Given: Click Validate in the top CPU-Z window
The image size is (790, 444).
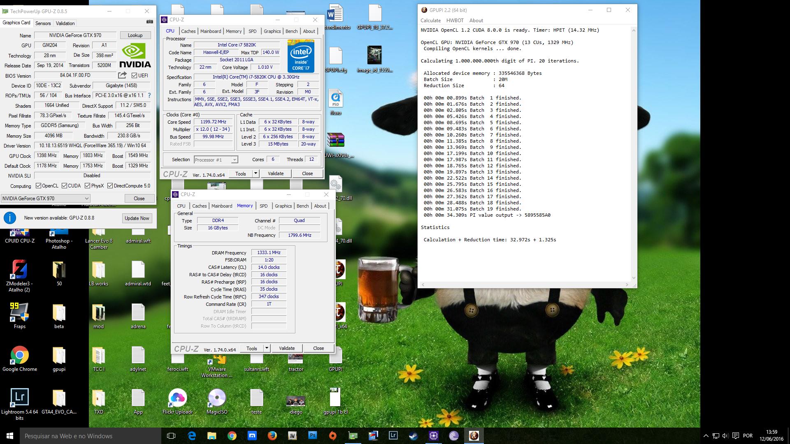Looking at the screenshot, I should (276, 173).
